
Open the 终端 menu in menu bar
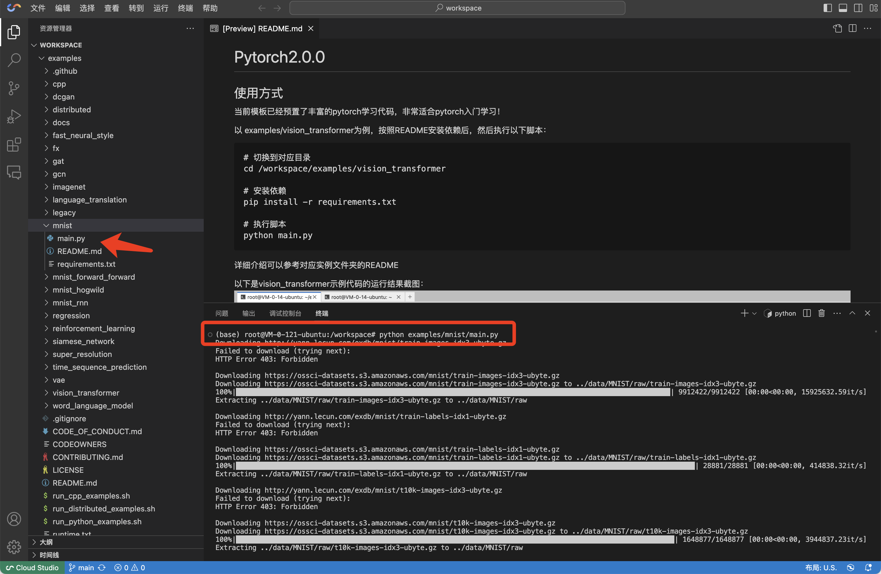185,8
